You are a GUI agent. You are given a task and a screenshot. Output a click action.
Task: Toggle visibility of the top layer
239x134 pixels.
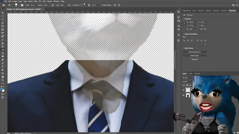click(x=184, y=90)
